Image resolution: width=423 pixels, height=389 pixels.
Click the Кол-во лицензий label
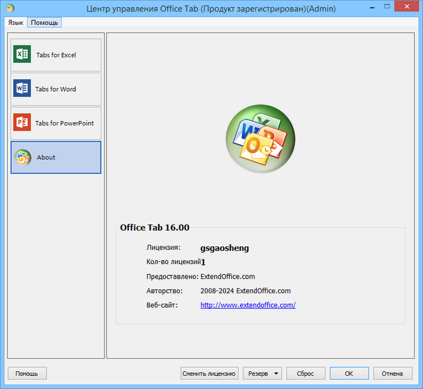(x=173, y=262)
